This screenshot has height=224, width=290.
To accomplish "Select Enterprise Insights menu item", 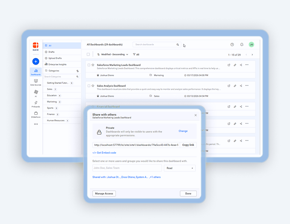I will coord(62,65).
